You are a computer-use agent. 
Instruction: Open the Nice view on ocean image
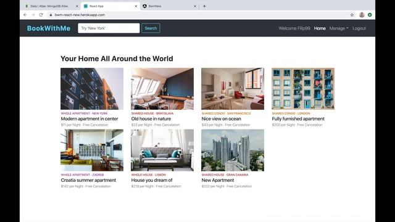coord(233,89)
